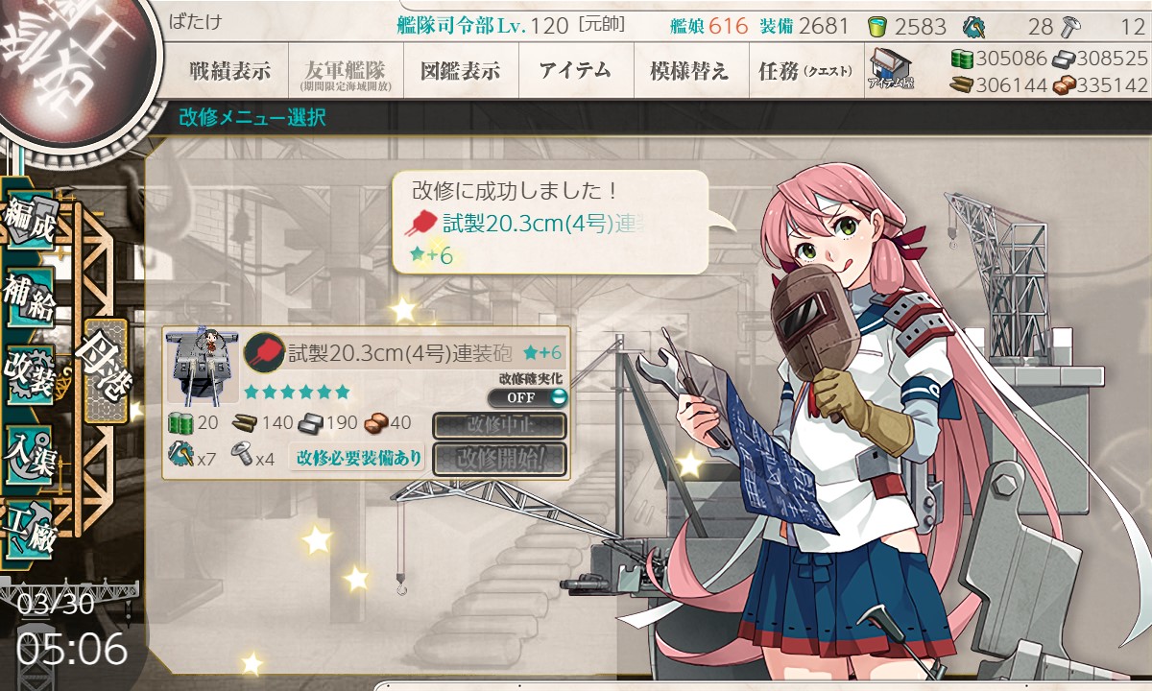Viewport: 1152px width, 691px height.
Task: Toggle the 改修確実化 OFF switch
Action: click(x=527, y=397)
